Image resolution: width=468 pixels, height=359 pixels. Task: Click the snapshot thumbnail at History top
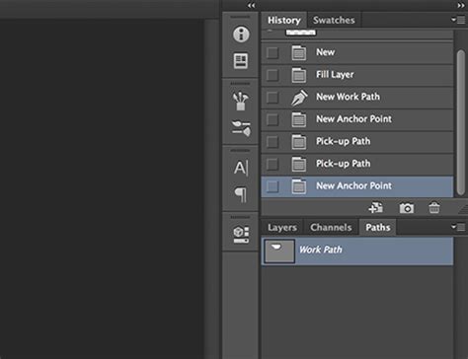[300, 33]
